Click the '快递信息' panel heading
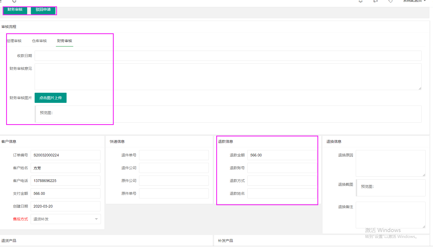The image size is (433, 247). tap(117, 141)
